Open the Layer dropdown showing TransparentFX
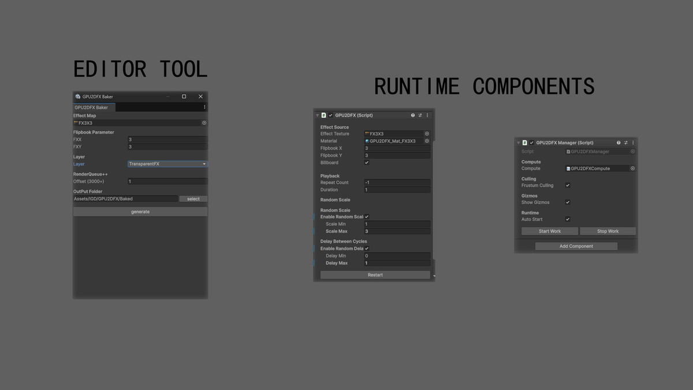Image resolution: width=693 pixels, height=390 pixels. [x=167, y=164]
